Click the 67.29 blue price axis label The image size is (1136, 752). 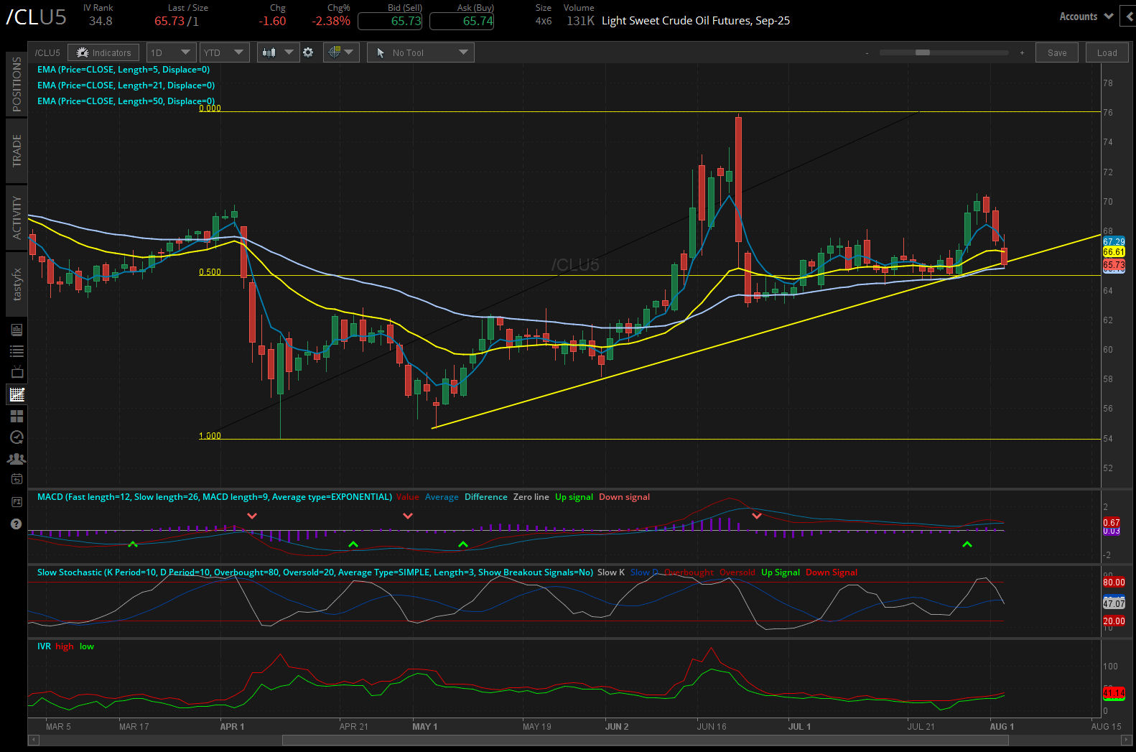(x=1114, y=242)
